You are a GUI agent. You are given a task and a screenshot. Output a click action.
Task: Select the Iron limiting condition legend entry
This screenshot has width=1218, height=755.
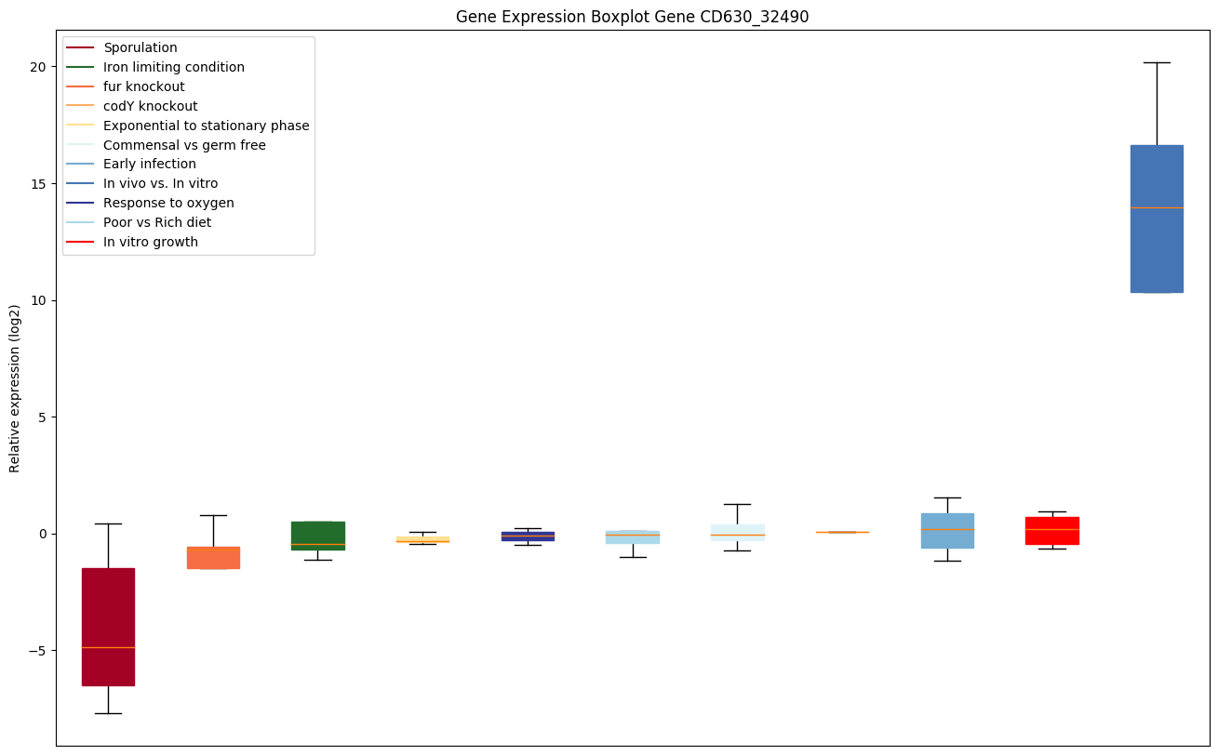(173, 67)
